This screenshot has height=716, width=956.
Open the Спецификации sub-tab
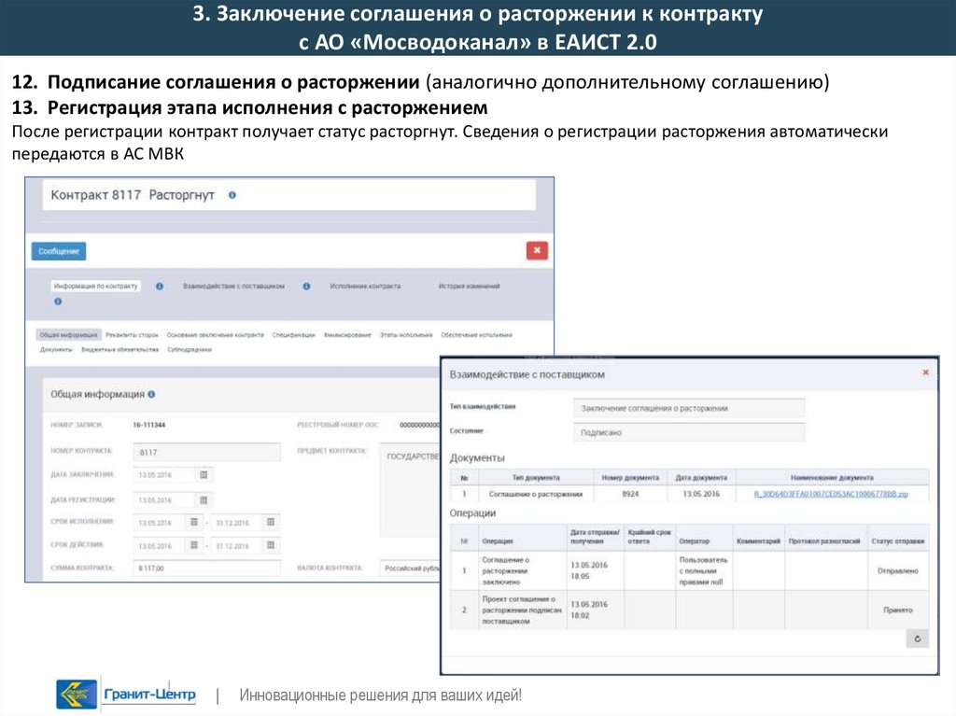[293, 335]
